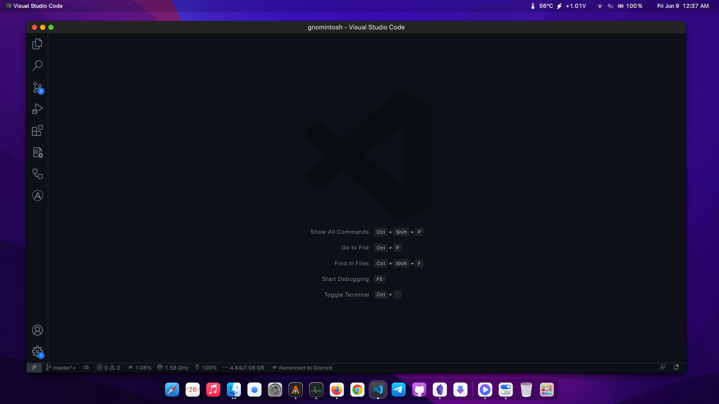Open the Extensions view
Viewport: 719px width, 404px height.
(x=37, y=131)
